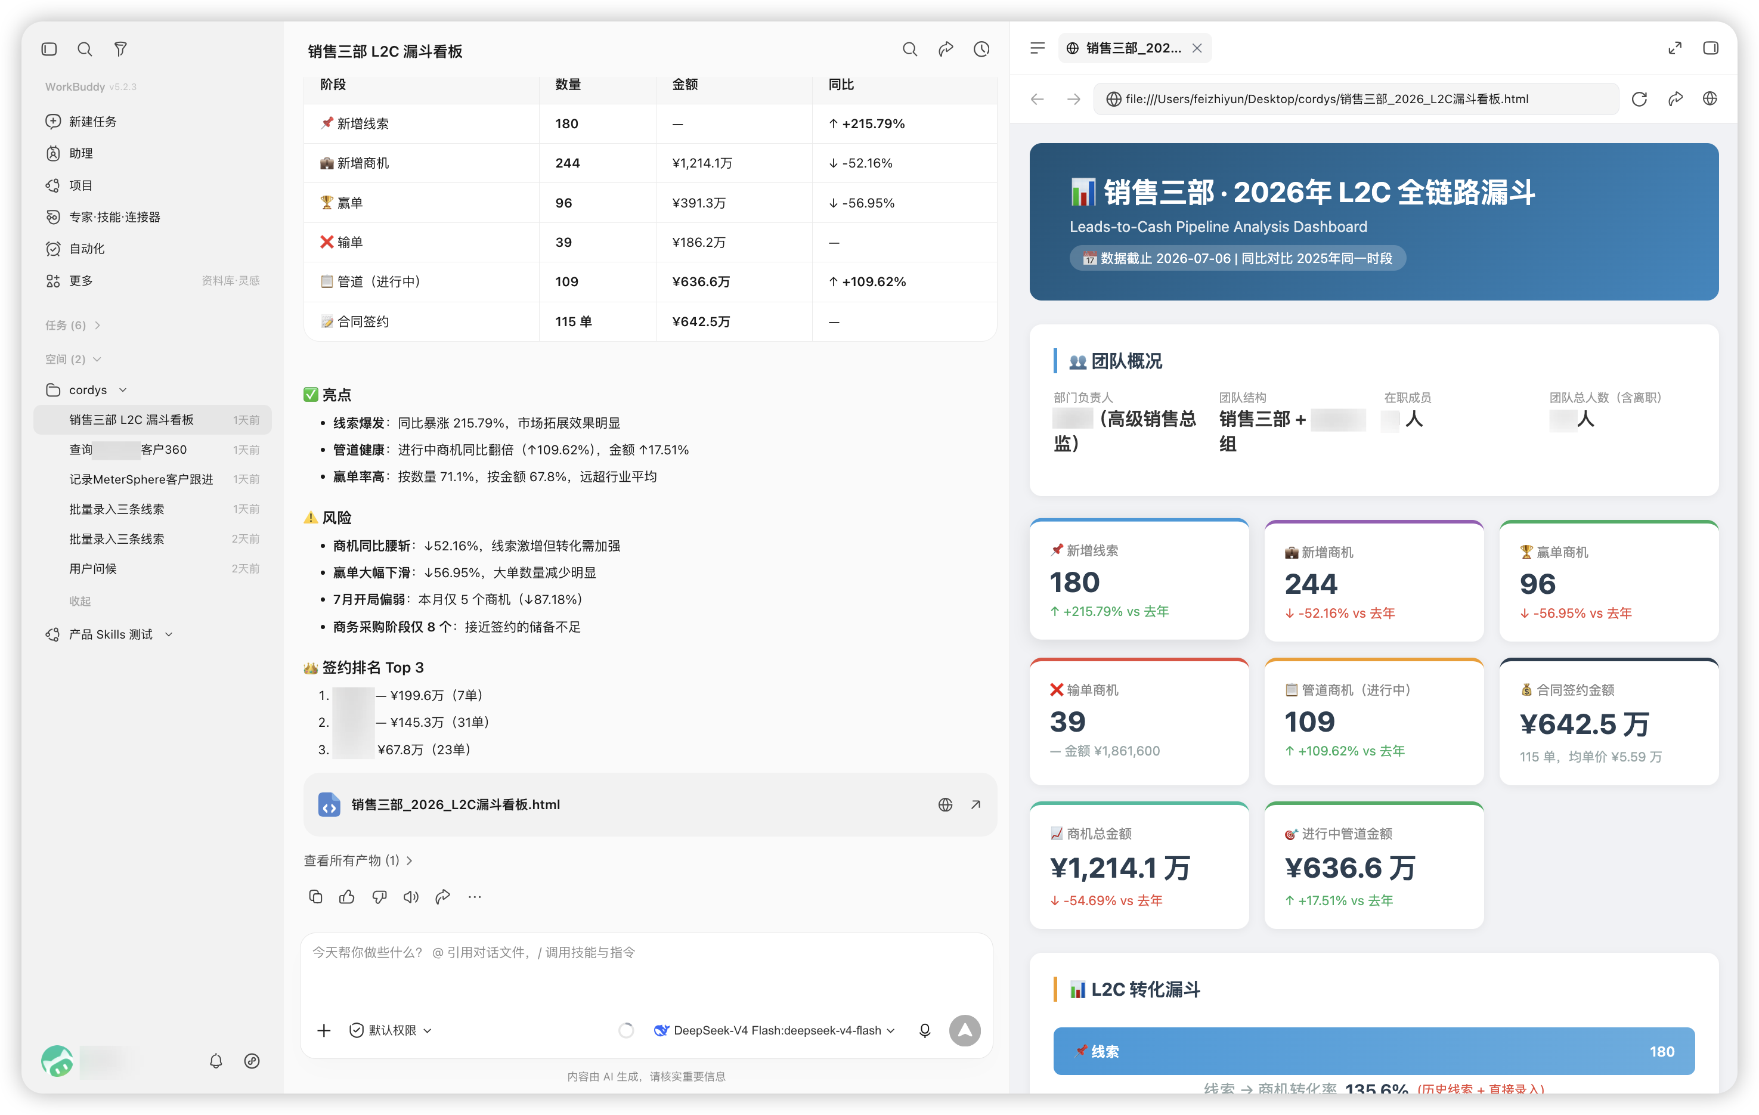The image size is (1759, 1115).
Task: Click the 线索 180 funnel bar
Action: click(1374, 1051)
